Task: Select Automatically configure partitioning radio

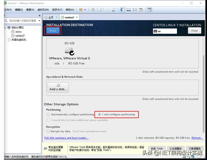Action: pos(48,114)
